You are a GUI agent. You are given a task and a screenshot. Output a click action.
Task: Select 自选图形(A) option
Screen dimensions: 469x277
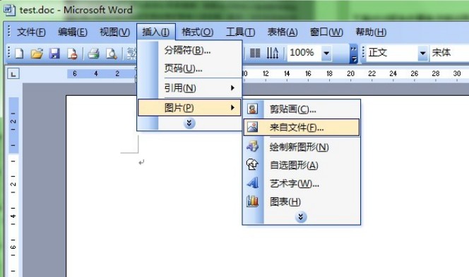[x=301, y=165]
